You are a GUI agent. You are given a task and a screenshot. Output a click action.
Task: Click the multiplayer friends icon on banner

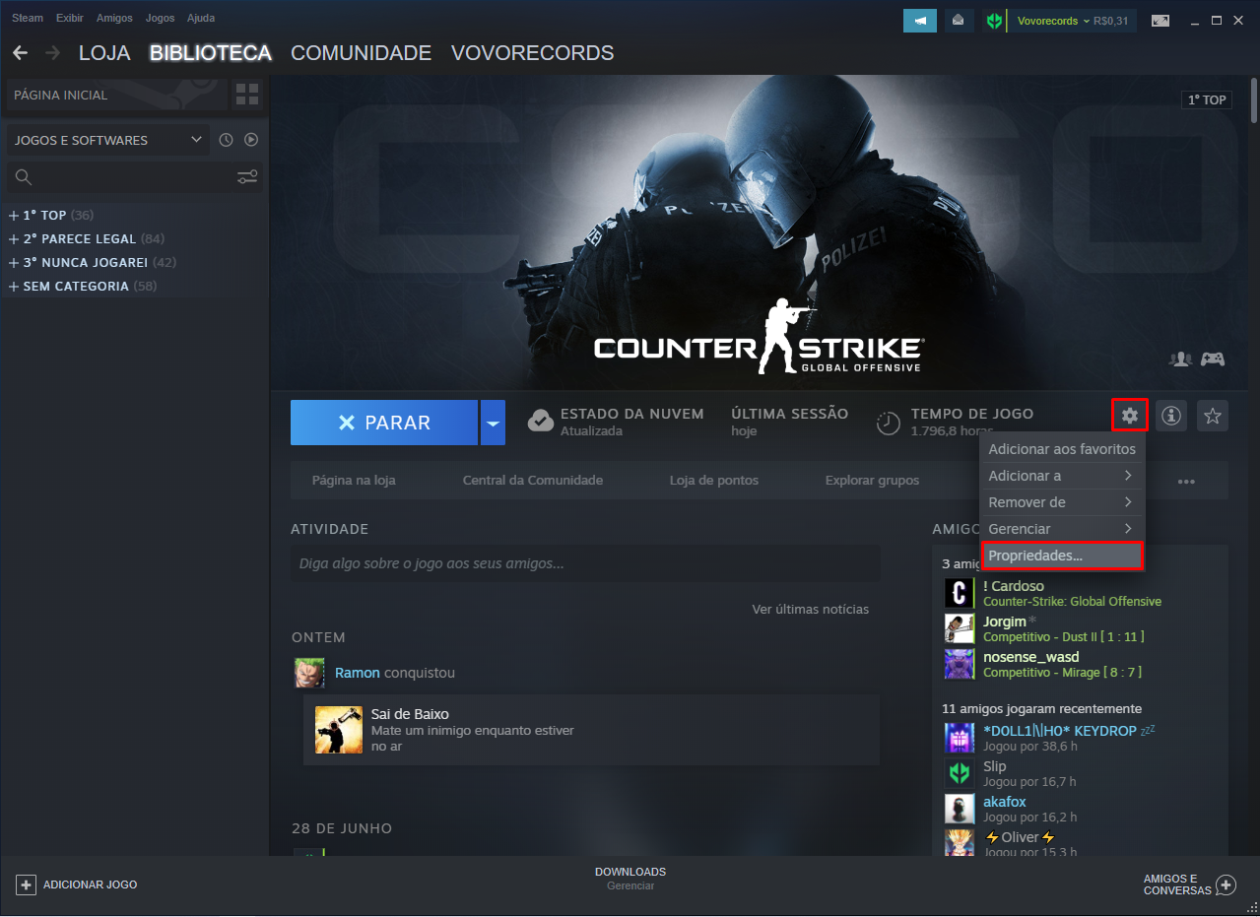(x=1180, y=360)
